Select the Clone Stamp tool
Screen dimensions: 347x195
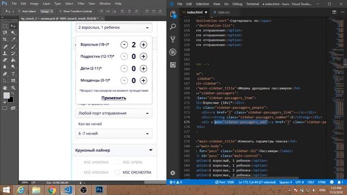(x=5, y=53)
